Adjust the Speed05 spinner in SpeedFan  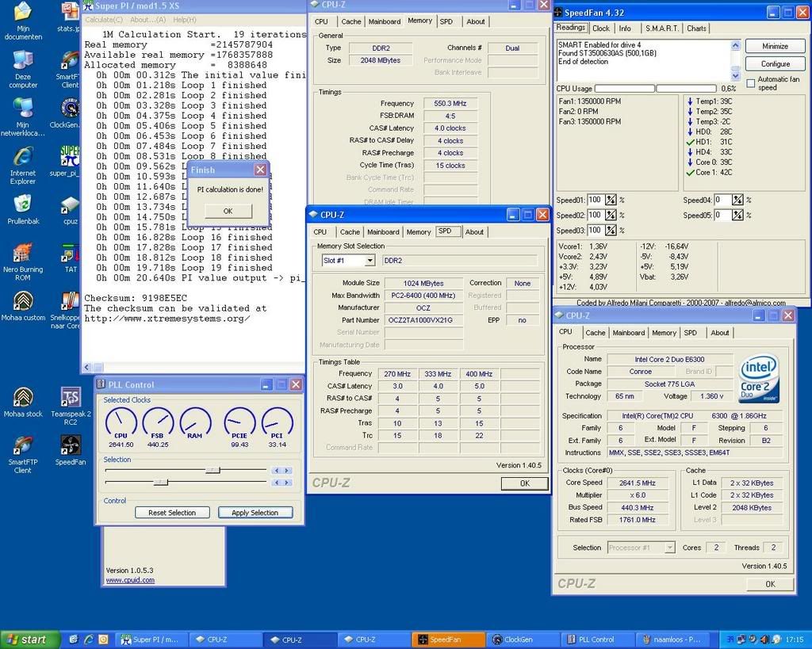[x=737, y=215]
